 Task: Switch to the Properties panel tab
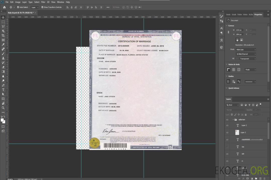258,15
